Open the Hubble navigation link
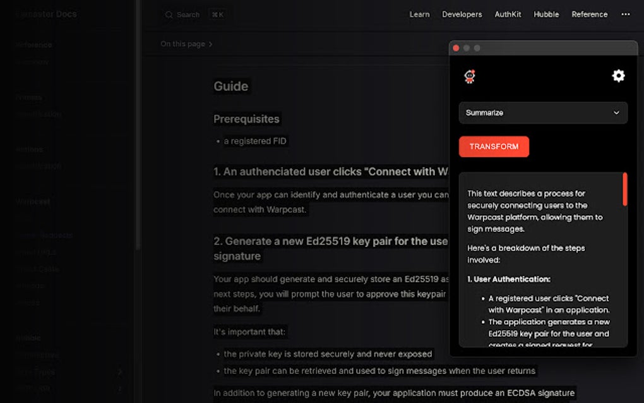Screen dimensions: 644x403 coord(546,14)
